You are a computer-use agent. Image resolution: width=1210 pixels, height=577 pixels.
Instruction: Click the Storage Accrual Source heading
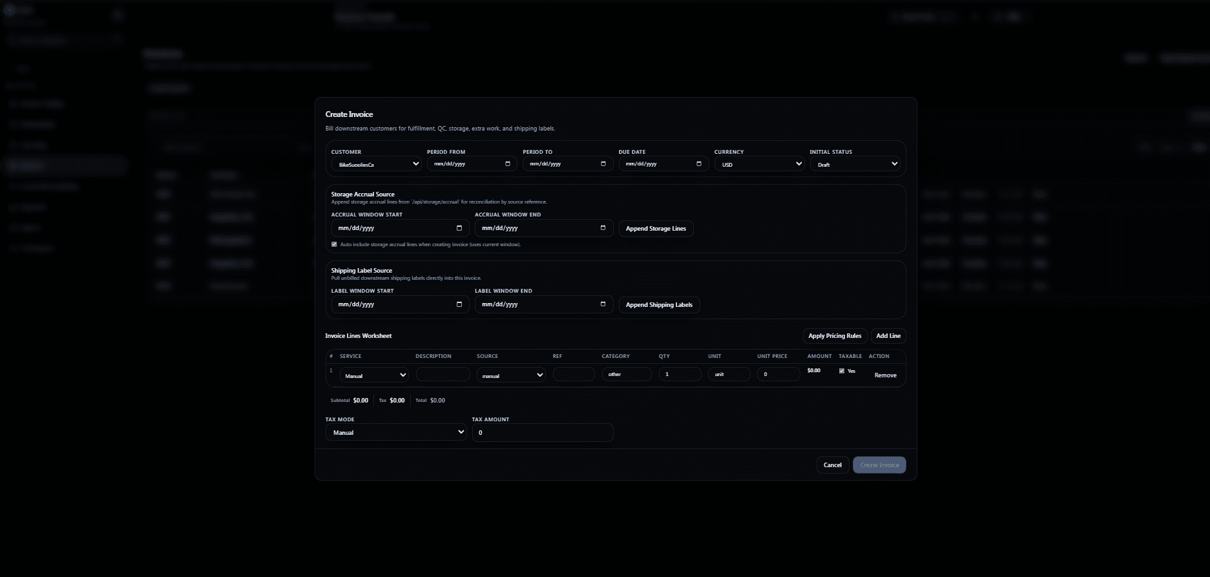(362, 194)
